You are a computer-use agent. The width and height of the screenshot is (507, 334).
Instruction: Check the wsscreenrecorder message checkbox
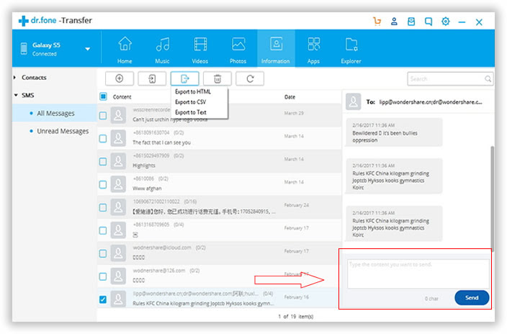tap(103, 115)
